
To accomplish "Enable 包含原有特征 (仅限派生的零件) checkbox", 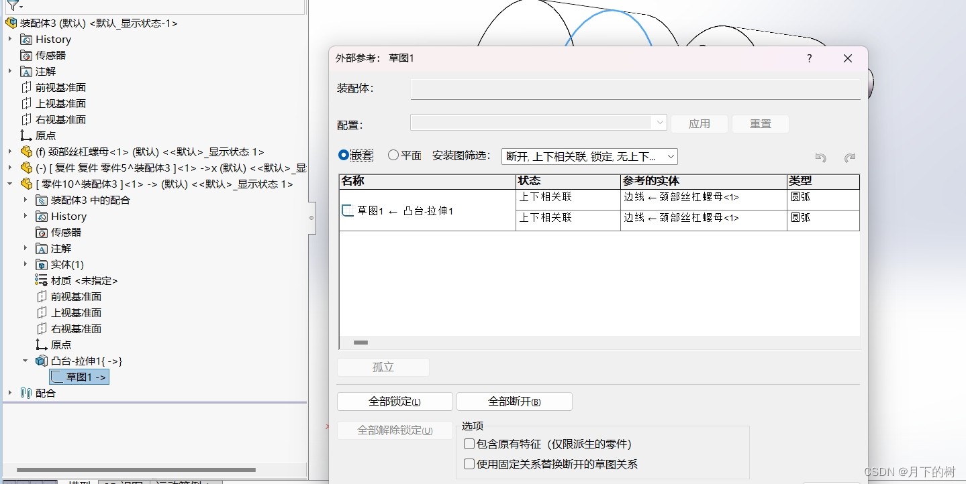I will (x=469, y=444).
